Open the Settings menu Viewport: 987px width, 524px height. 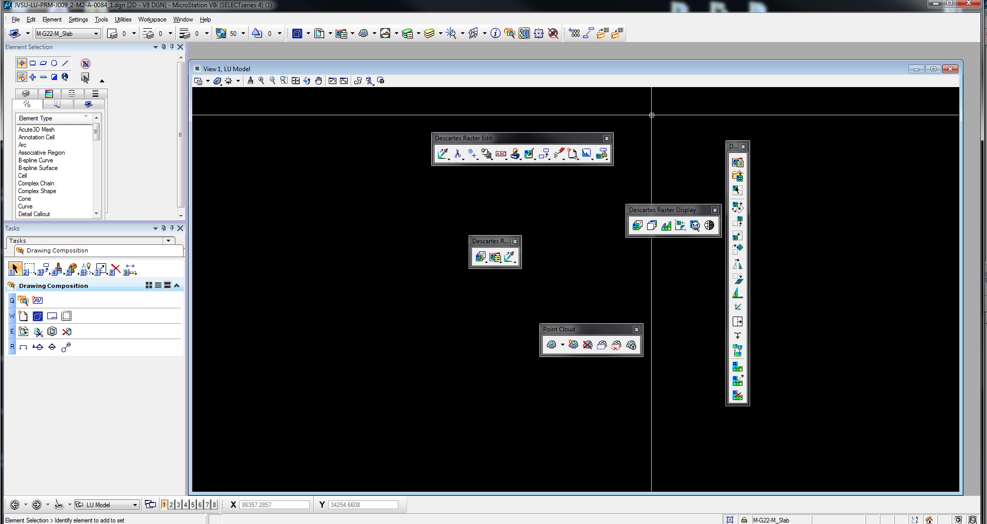(x=78, y=19)
